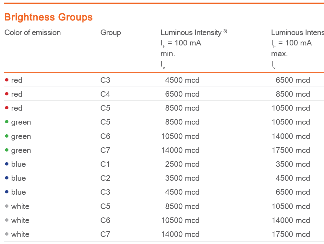Select min value 14000 mcd for green C7
This screenshot has height=244, width=324.
(x=180, y=150)
